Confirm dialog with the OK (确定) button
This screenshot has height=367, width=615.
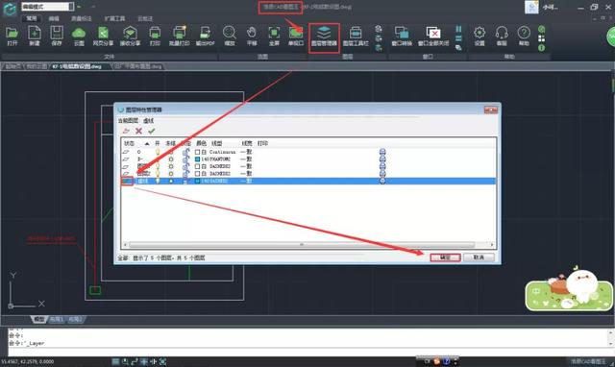445,257
